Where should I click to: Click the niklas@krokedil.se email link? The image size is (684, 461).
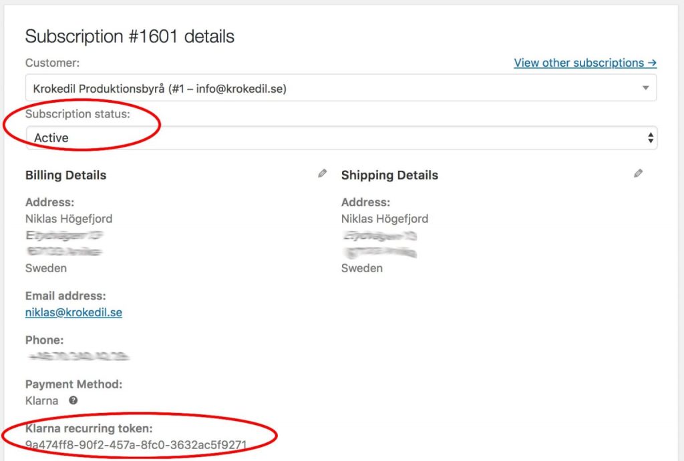point(73,312)
